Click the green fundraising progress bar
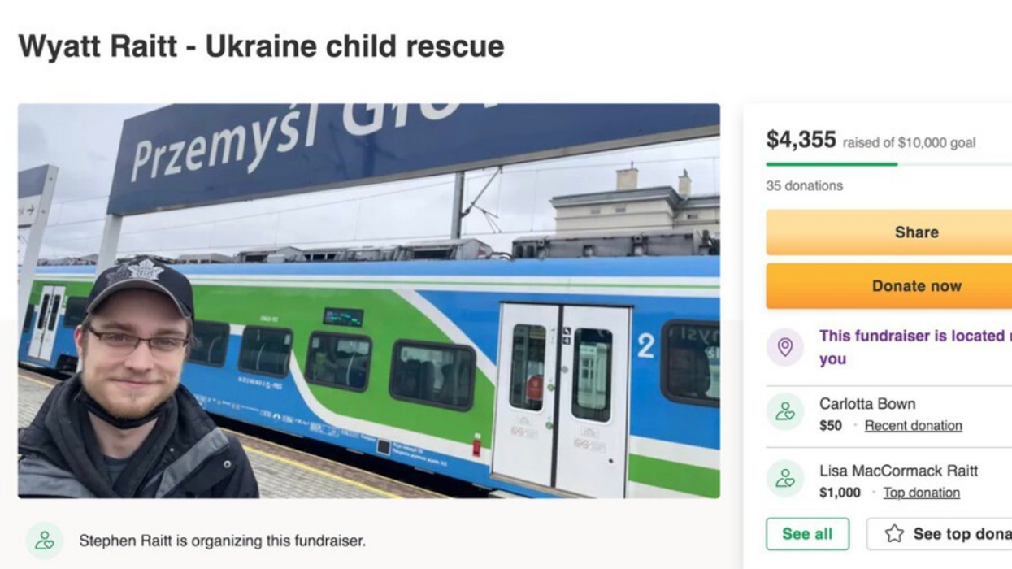The height and width of the screenshot is (569, 1012). pos(831,164)
